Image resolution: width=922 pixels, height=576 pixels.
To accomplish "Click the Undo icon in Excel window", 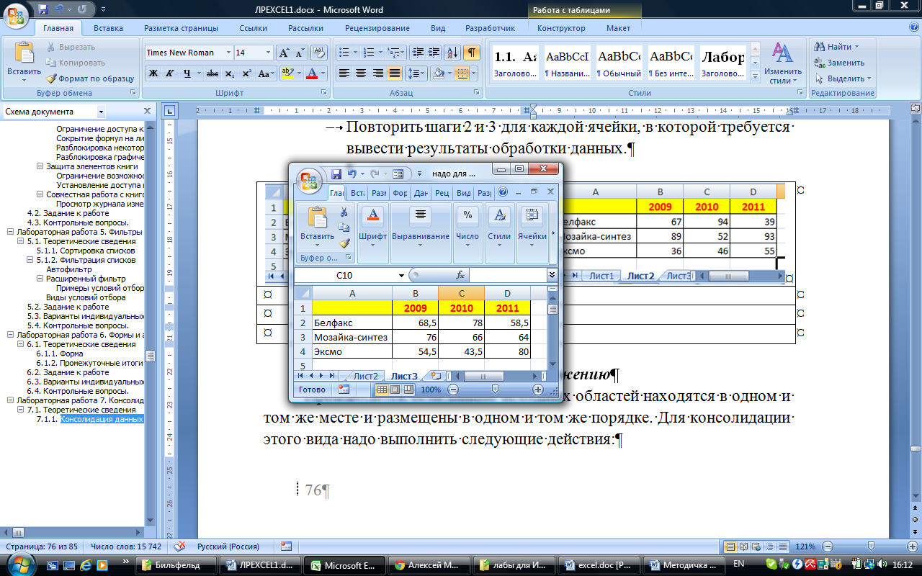I will pyautogui.click(x=352, y=174).
